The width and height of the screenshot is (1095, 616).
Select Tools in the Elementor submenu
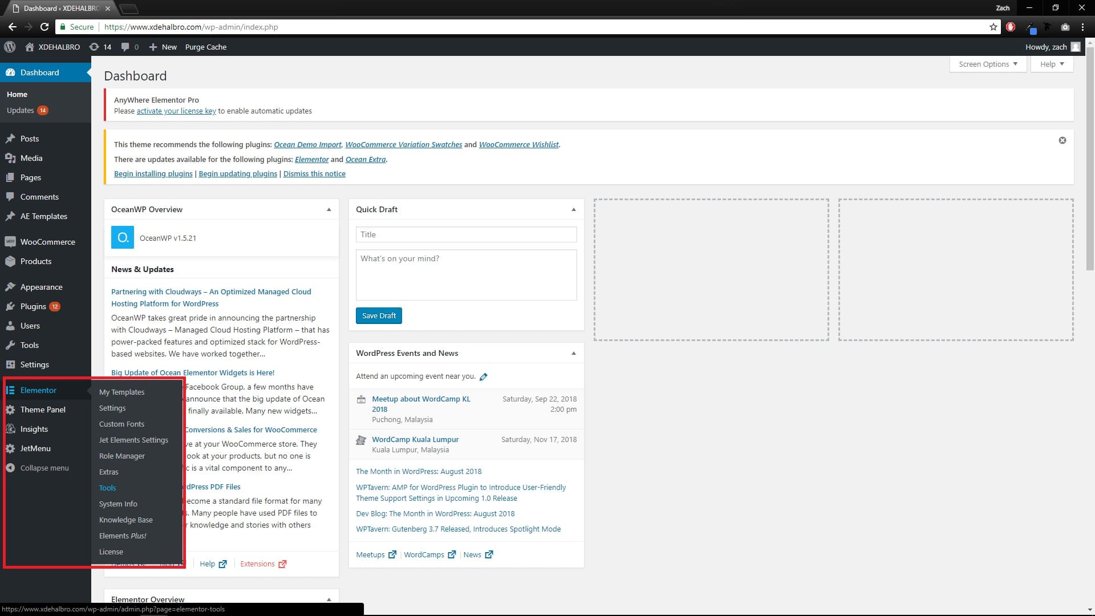pos(107,488)
